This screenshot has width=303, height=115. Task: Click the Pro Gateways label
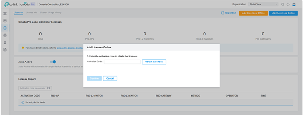263,39
